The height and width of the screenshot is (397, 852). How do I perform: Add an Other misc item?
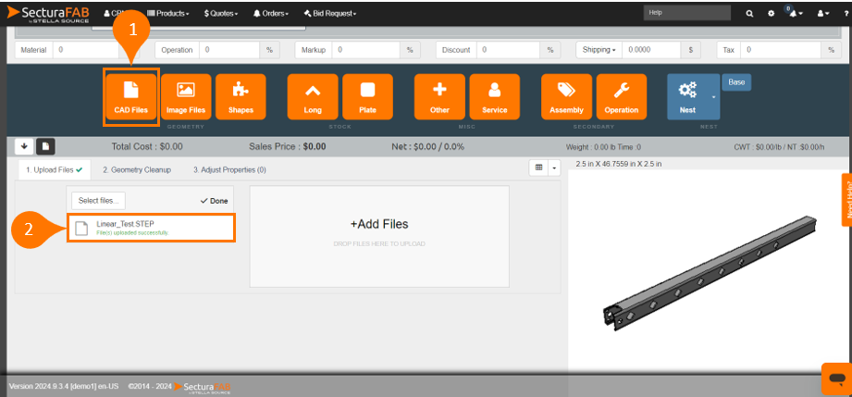tap(439, 98)
